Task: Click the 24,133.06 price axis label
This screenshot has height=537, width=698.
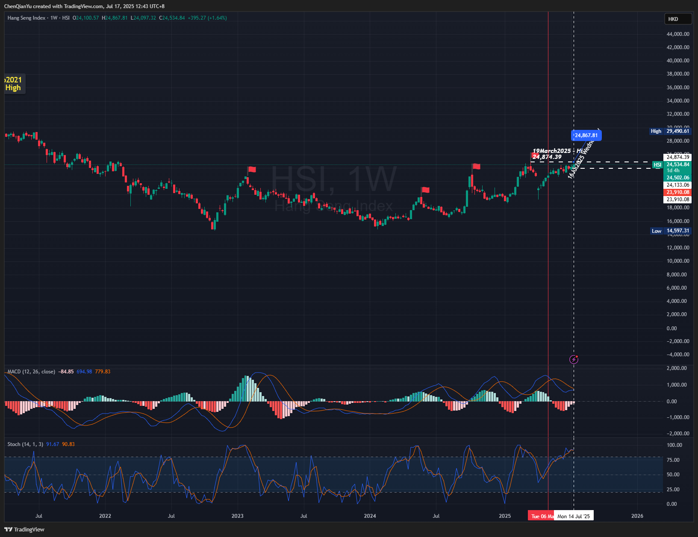Action: coord(677,185)
